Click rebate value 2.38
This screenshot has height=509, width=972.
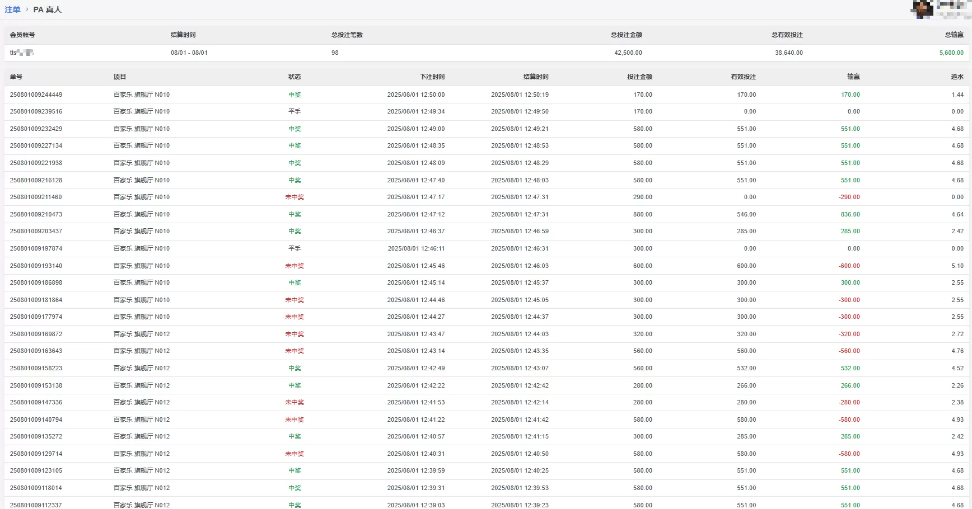pyautogui.click(x=957, y=402)
